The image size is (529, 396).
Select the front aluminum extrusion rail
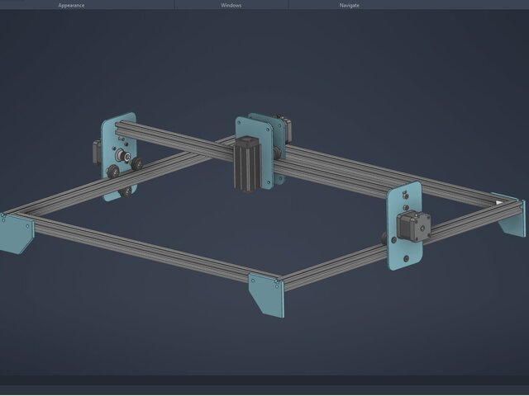coord(141,247)
